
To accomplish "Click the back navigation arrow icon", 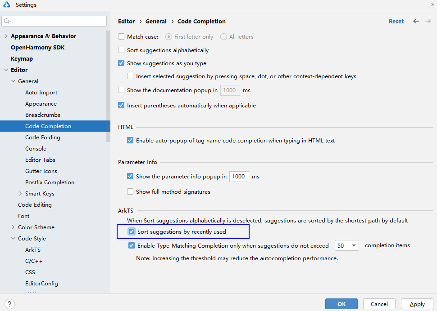I will (x=416, y=21).
